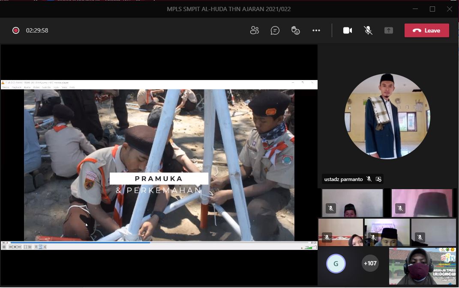
Task: Open the More actions ellipsis menu
Action: pos(316,30)
